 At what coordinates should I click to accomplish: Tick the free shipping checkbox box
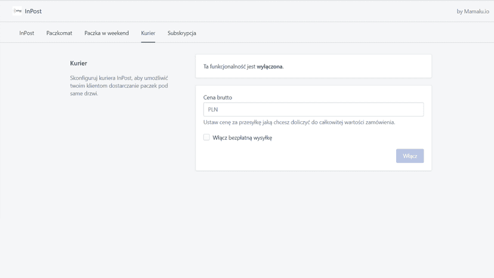tap(206, 137)
